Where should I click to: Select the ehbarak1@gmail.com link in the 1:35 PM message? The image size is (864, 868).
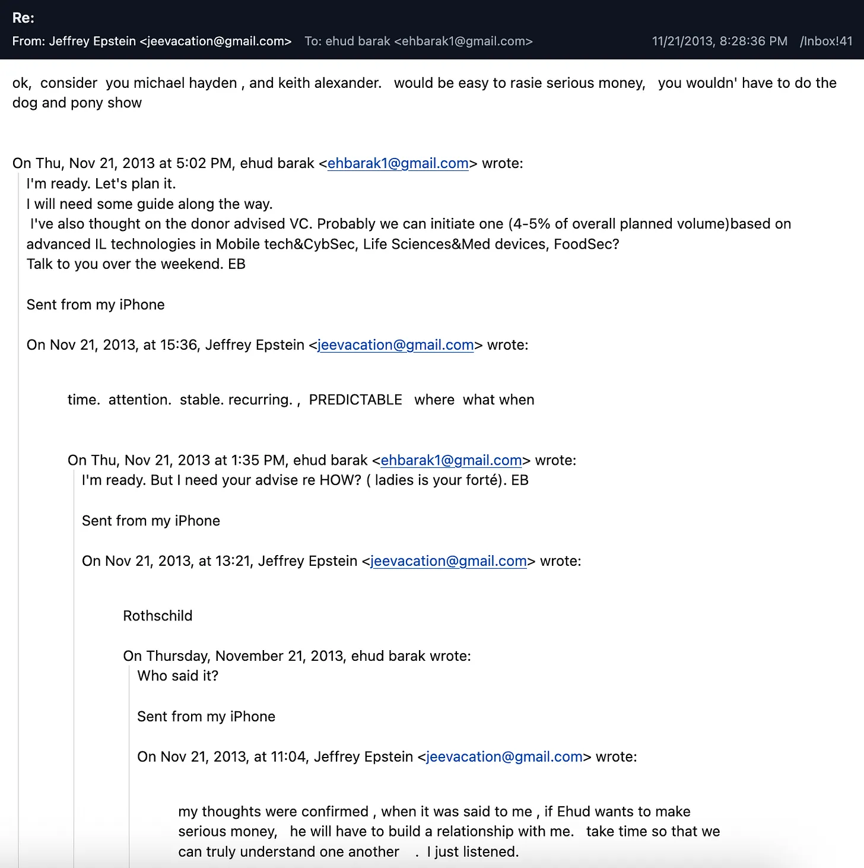pyautogui.click(x=452, y=460)
